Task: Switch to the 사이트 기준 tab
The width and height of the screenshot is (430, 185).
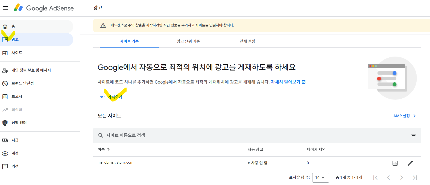Action: coord(129,41)
